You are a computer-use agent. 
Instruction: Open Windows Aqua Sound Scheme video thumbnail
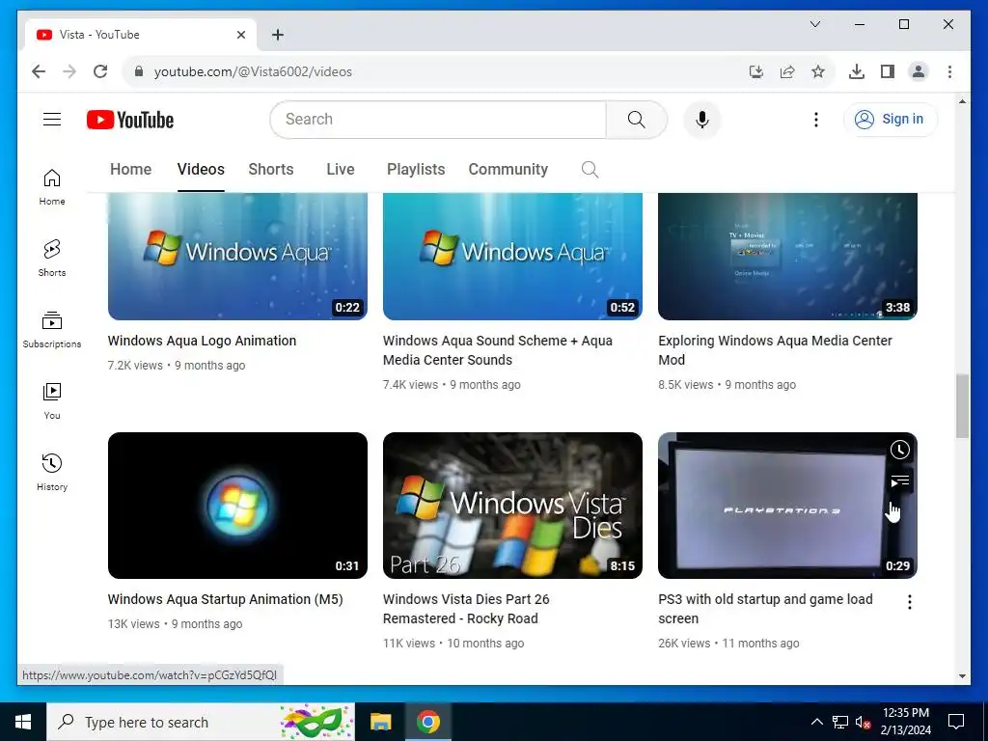pyautogui.click(x=512, y=256)
